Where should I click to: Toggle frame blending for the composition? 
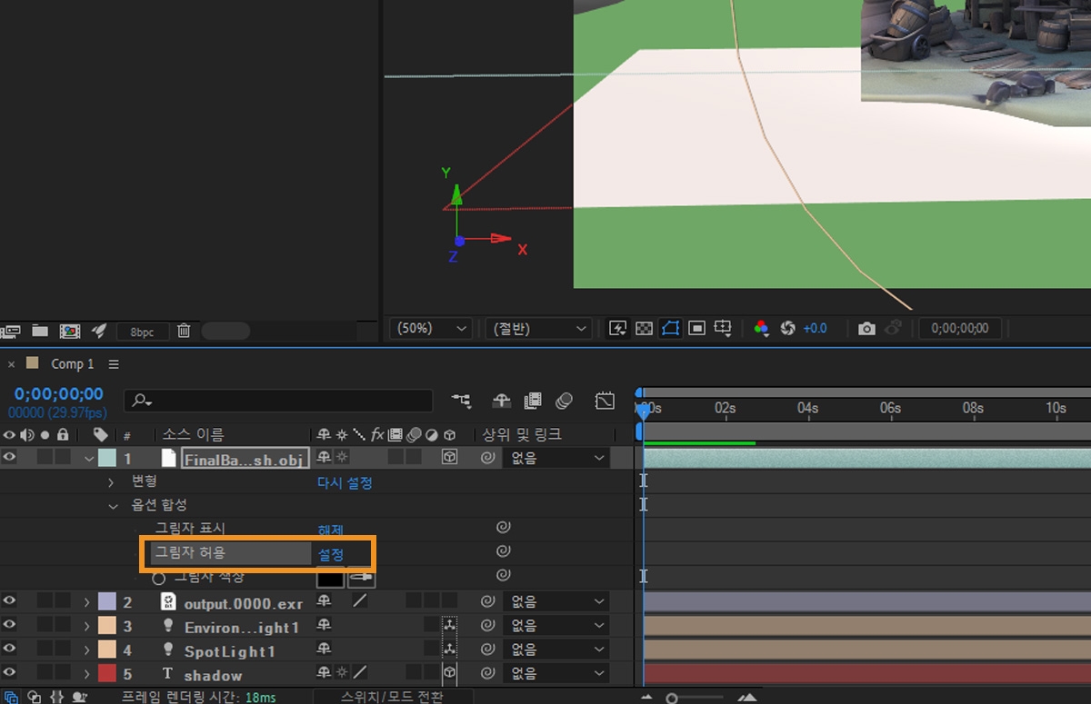pyautogui.click(x=534, y=401)
